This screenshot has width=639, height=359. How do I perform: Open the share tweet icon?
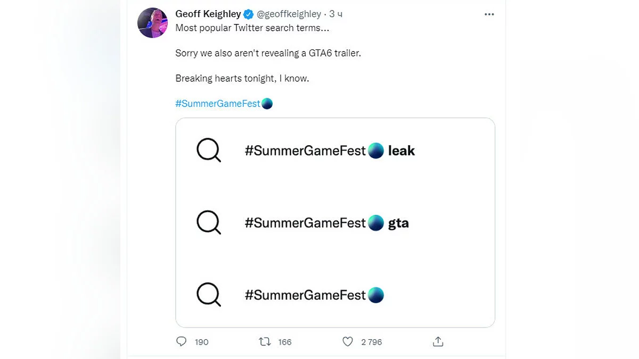(438, 341)
